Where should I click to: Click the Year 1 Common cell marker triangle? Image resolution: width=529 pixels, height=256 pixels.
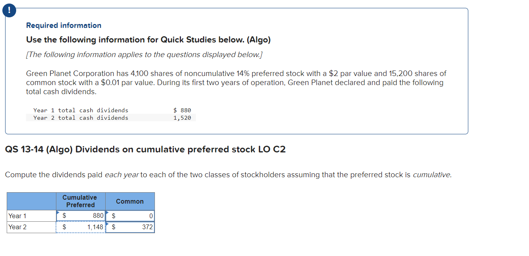[108, 213]
